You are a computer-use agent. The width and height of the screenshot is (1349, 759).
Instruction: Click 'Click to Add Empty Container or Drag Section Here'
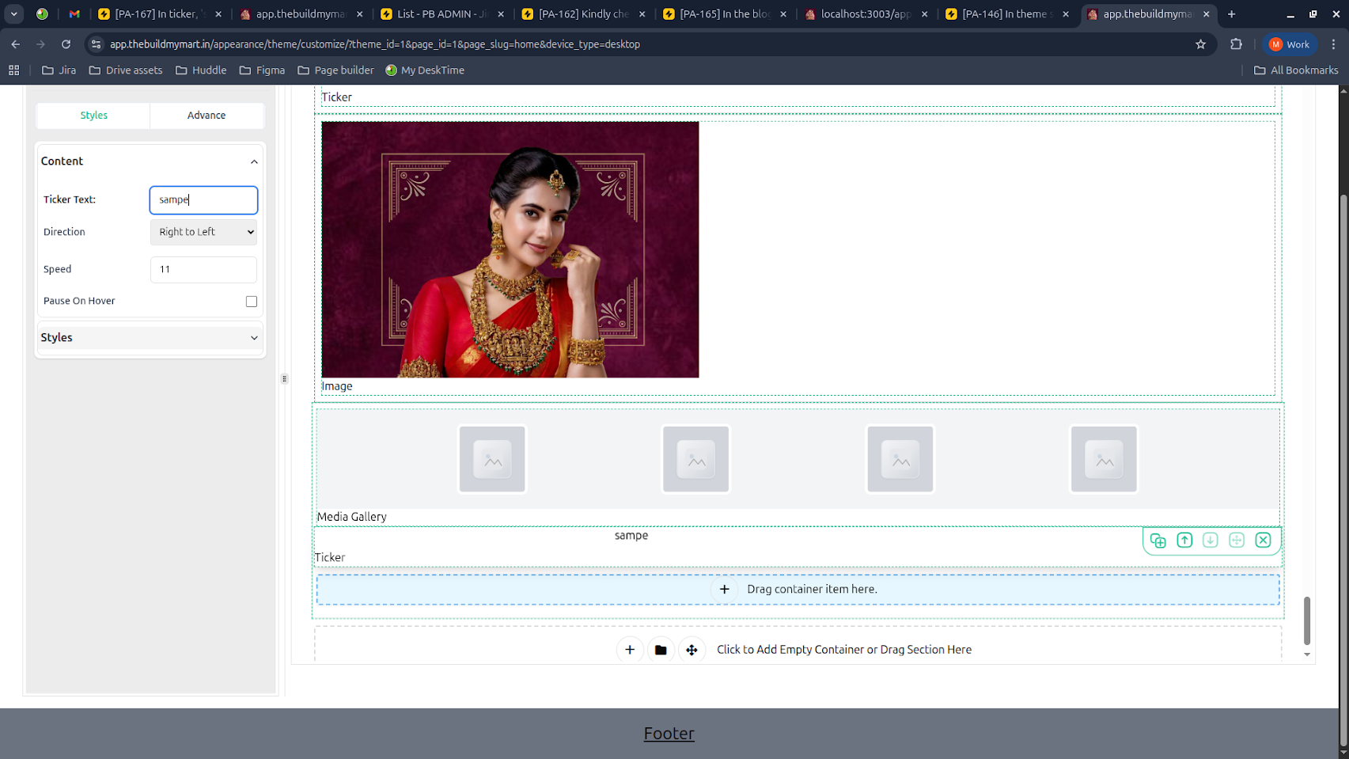tap(844, 650)
